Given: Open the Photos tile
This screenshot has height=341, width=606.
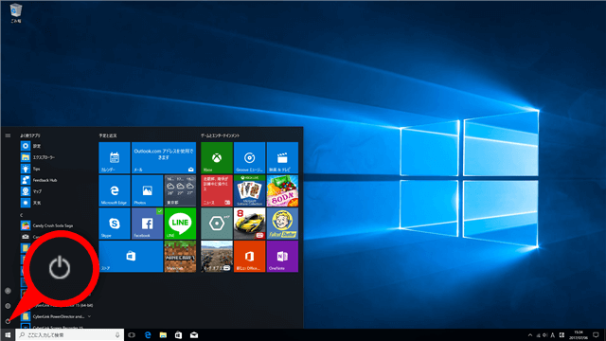Looking at the screenshot, I should 148,190.
